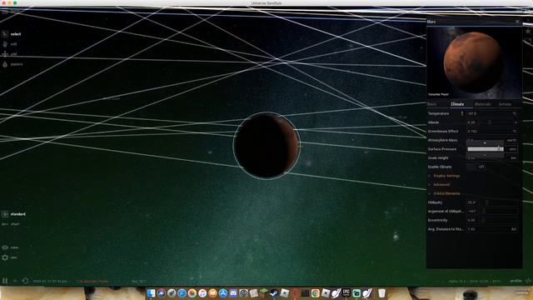Viewport: 533px width, 300px height.
Task: Open the chart option below standard
Action: pyautogui.click(x=11, y=224)
